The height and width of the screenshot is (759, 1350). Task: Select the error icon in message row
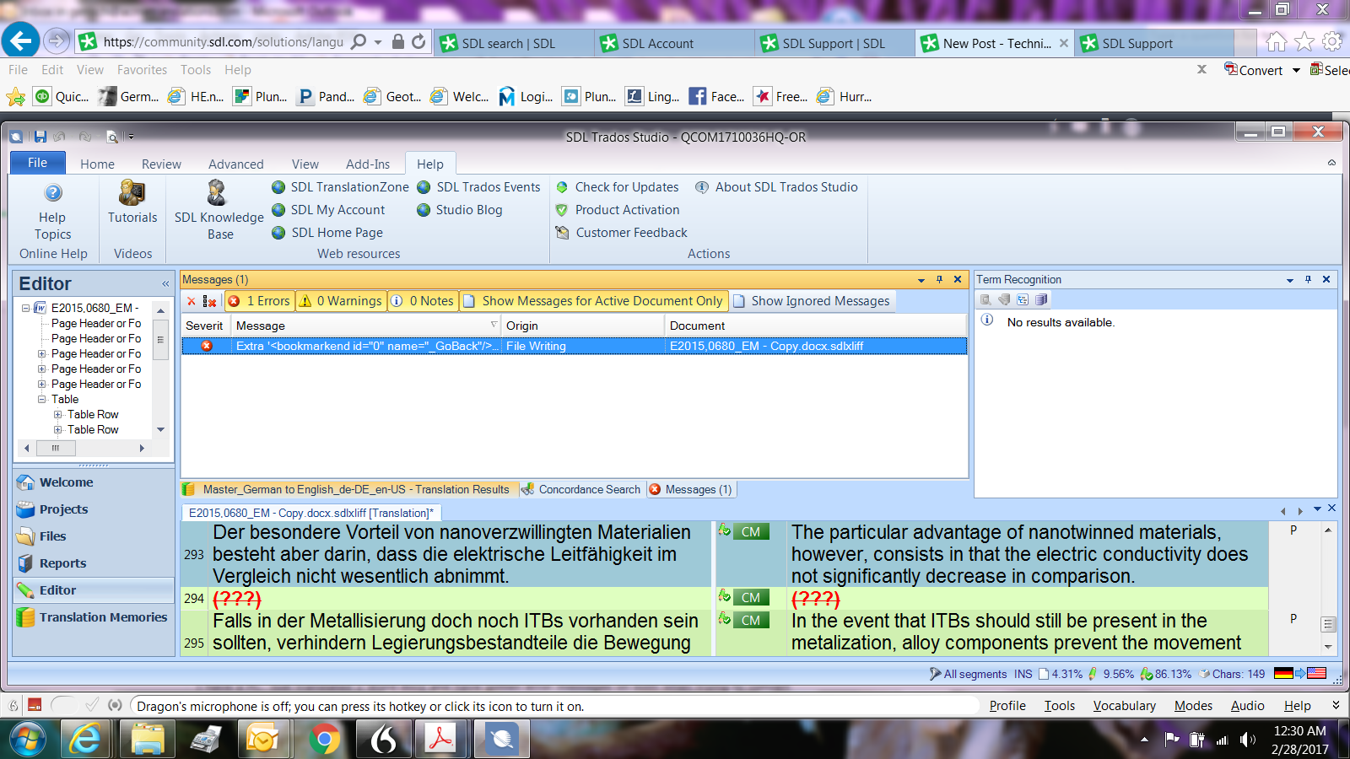coord(207,346)
